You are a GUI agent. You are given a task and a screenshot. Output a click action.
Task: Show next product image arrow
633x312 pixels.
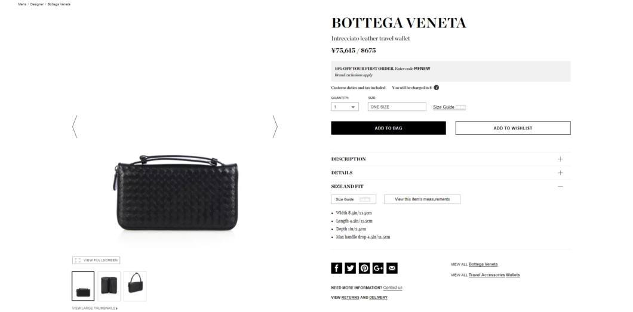(275, 126)
